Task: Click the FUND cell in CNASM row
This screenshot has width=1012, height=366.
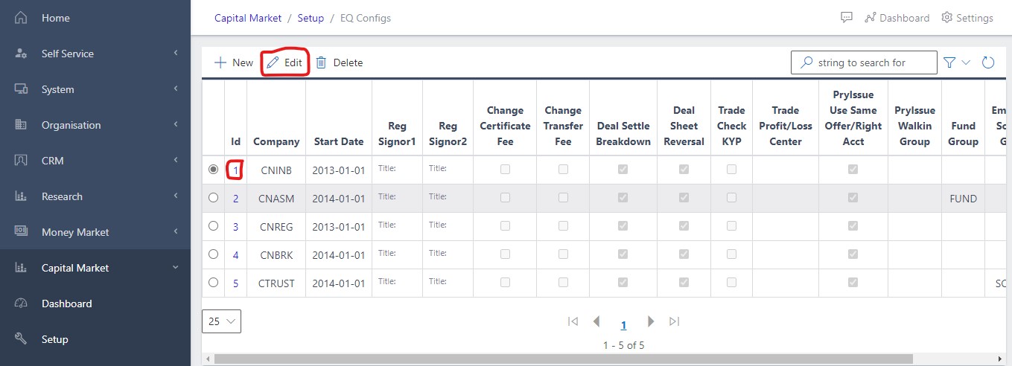Action: (x=963, y=199)
